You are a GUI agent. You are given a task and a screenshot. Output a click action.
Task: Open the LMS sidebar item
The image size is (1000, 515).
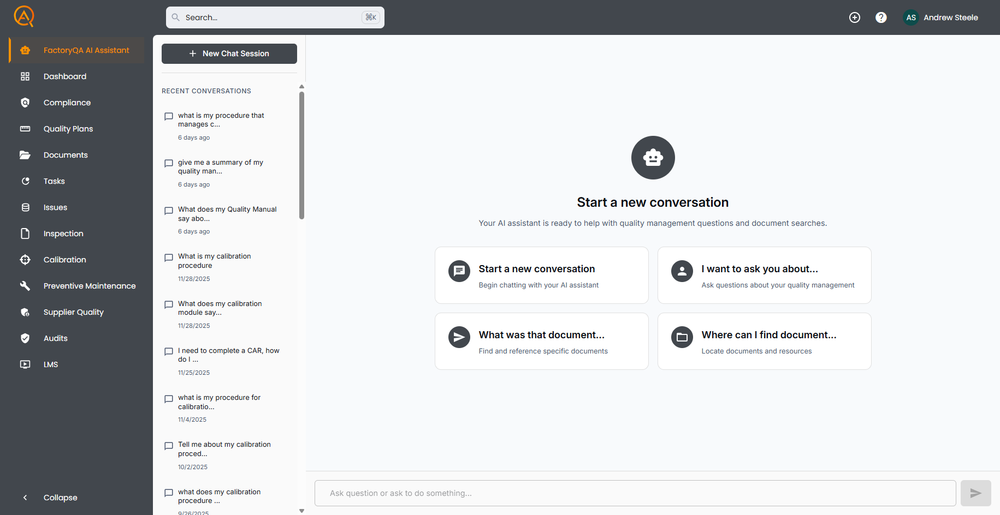[50, 364]
